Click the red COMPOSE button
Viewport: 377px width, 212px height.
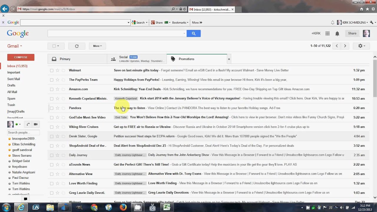pyautogui.click(x=21, y=57)
